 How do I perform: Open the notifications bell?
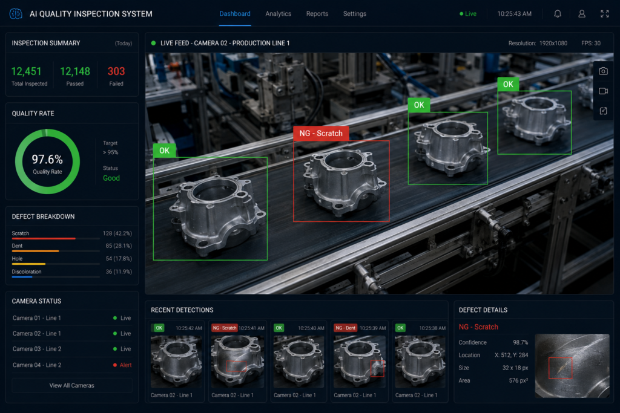558,14
